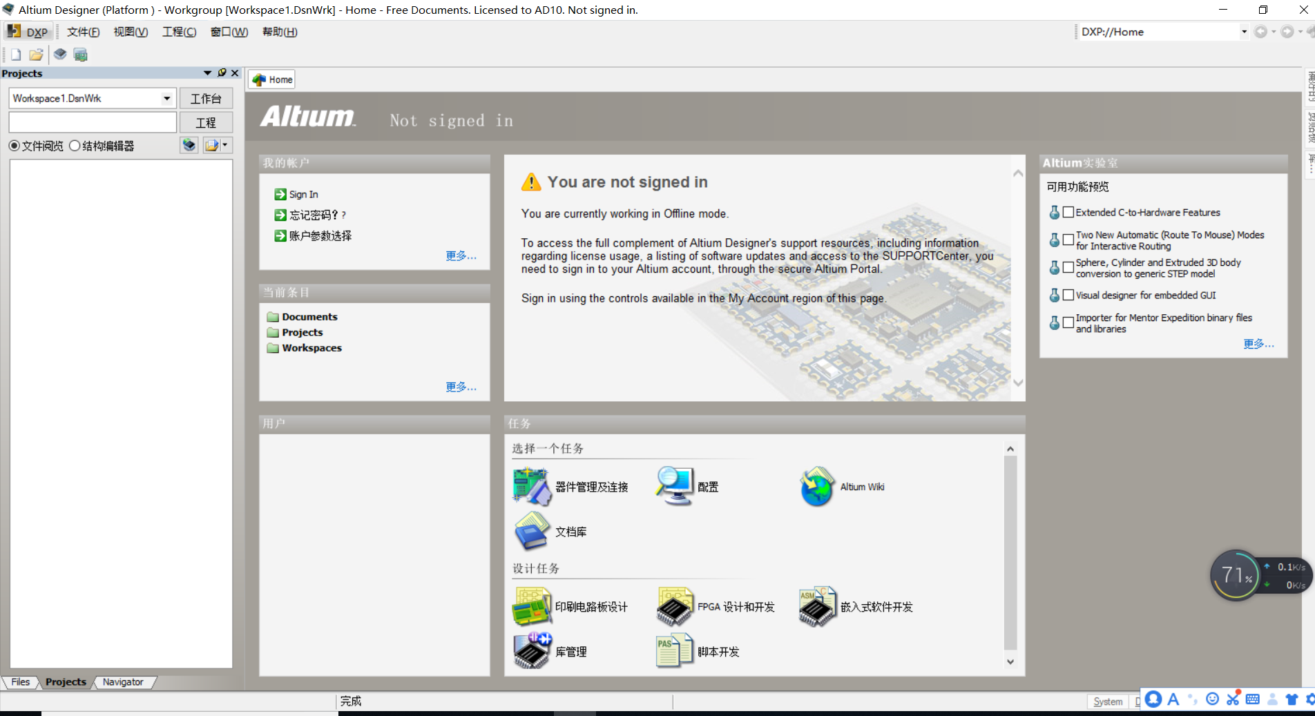Open 印刷电路板设计 task icon
The height and width of the screenshot is (716, 1315).
pos(532,606)
